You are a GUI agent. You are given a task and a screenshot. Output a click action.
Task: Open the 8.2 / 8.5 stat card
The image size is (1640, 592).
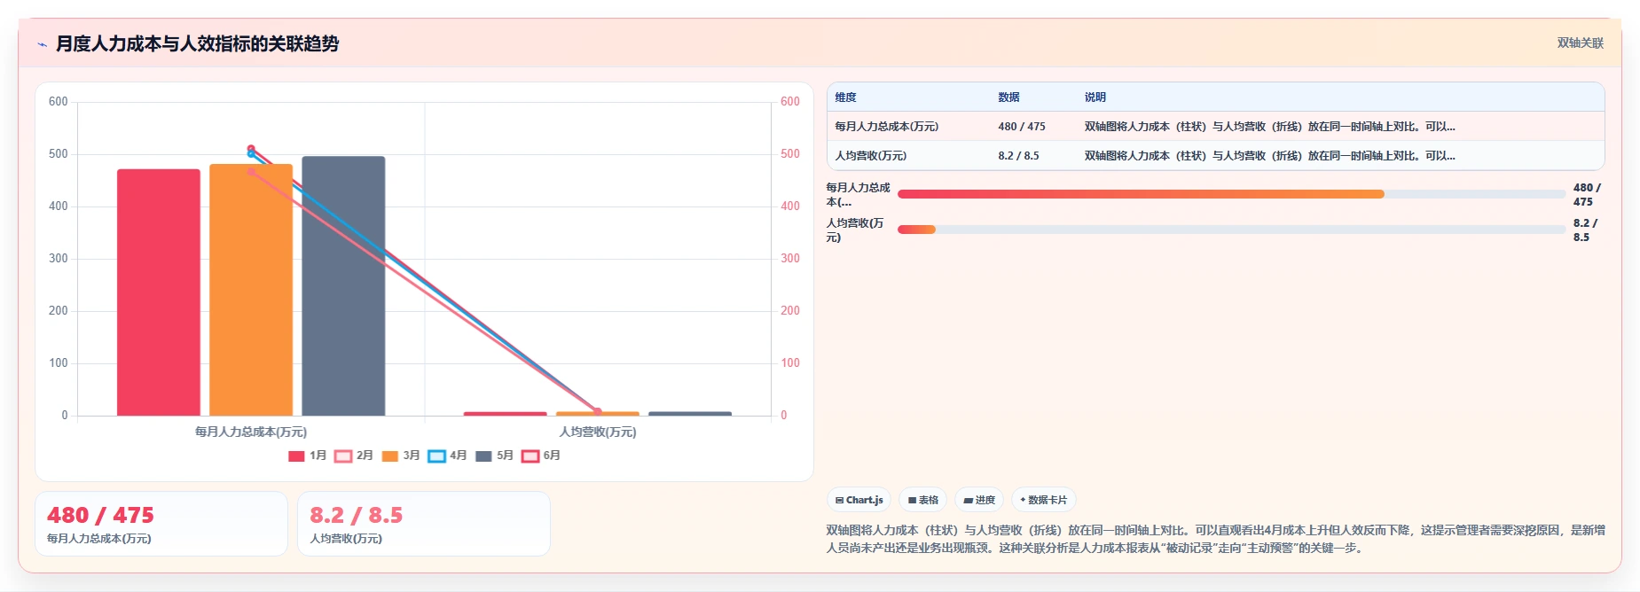pos(424,524)
